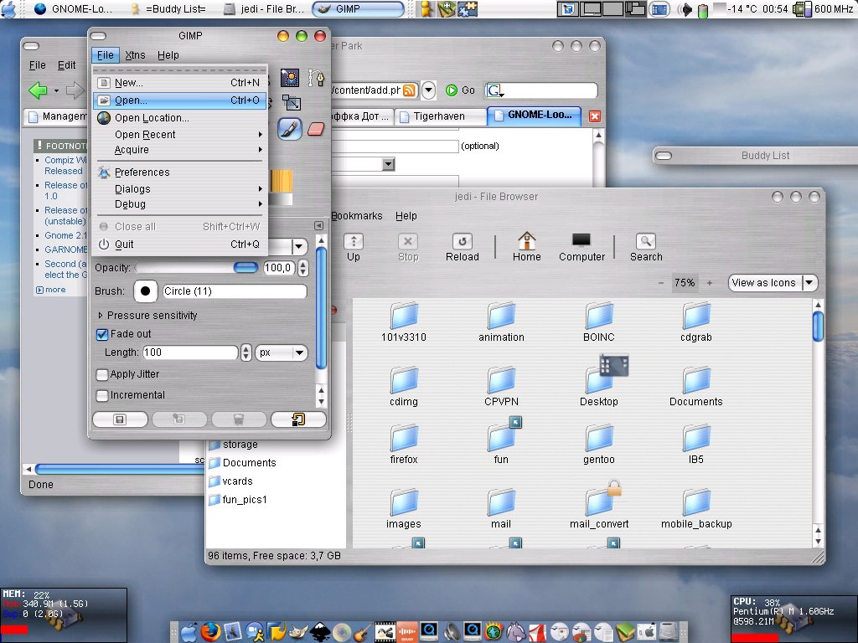Select the Eraser tool in GIMP toolbox
858x643 pixels.
pyautogui.click(x=316, y=130)
